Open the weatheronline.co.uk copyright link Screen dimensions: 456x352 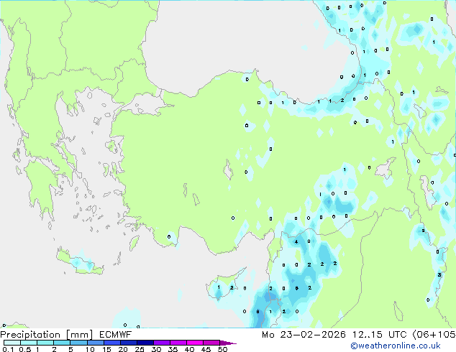point(396,346)
